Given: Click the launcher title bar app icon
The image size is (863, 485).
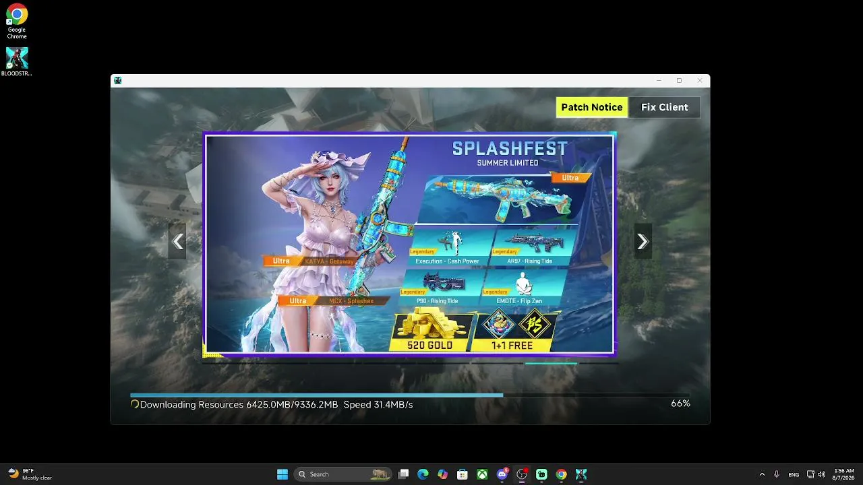Looking at the screenshot, I should (x=118, y=81).
